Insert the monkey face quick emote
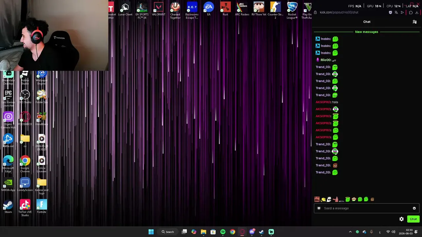Image resolution: width=422 pixels, height=237 pixels. tap(354, 199)
